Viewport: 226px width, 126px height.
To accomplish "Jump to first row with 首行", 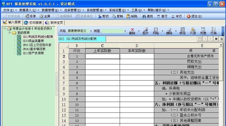I will [x=162, y=16].
